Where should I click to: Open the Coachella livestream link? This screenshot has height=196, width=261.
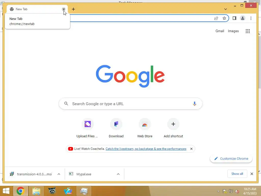[x=146, y=149]
